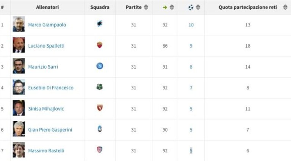Open goal value 10 link for Giampaolo
Image resolution: width=291 pixels, height=161 pixels.
click(191, 25)
